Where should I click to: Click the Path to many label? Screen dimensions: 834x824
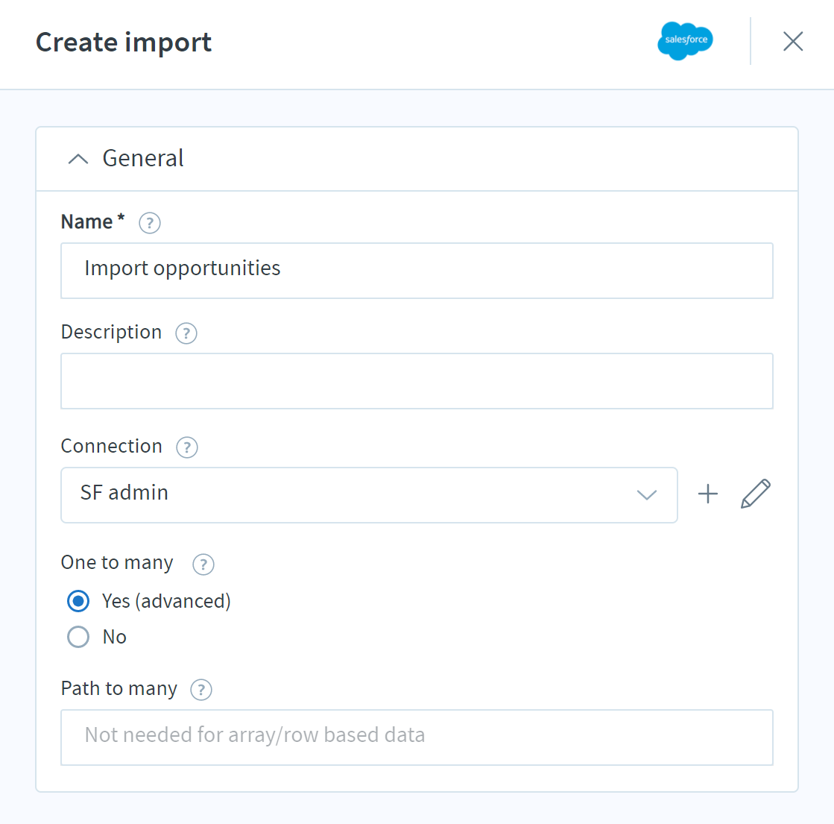(x=119, y=688)
